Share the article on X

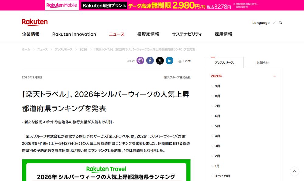pos(160,61)
